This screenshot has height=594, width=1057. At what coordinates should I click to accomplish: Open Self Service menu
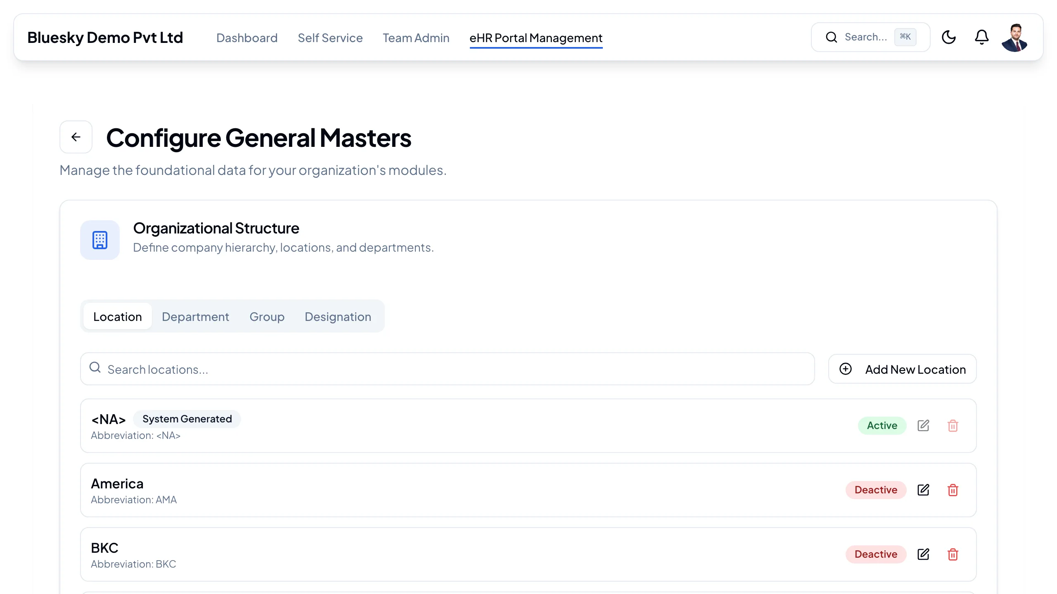coord(330,38)
